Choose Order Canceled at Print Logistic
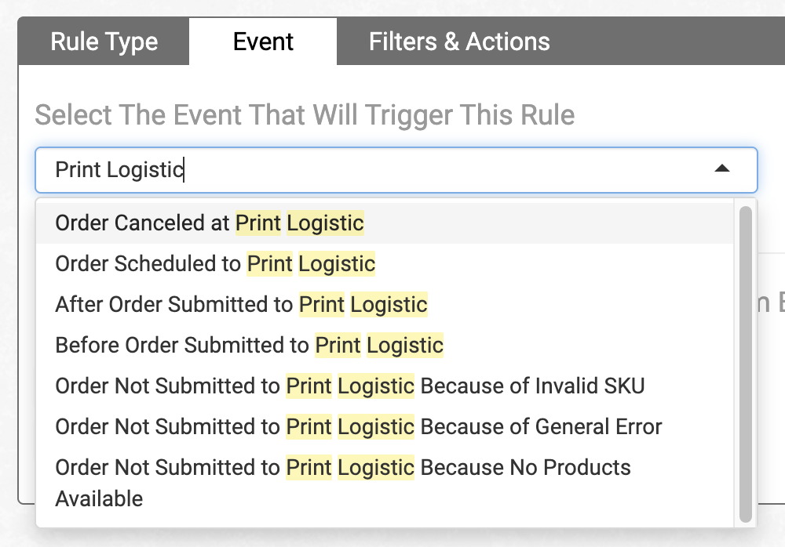The width and height of the screenshot is (785, 547). tap(210, 223)
